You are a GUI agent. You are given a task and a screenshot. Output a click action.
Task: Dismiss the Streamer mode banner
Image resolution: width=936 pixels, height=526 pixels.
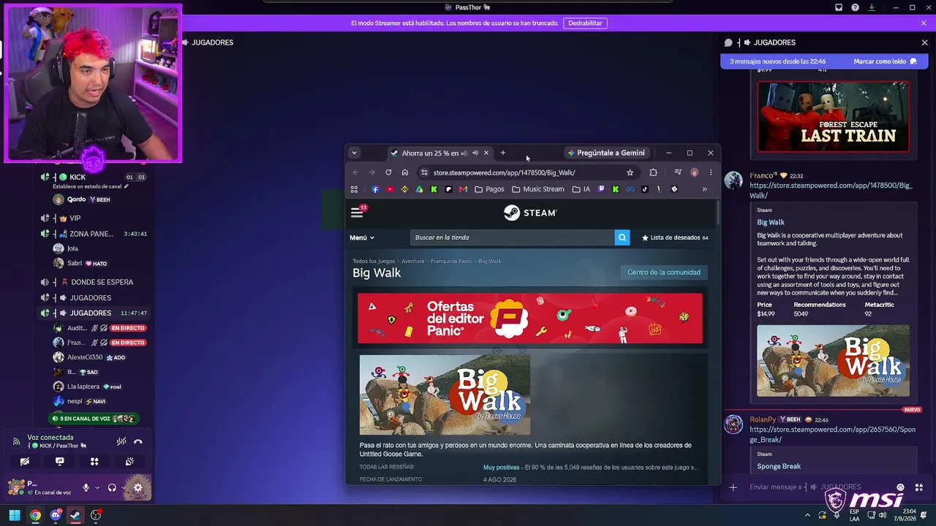(x=924, y=23)
